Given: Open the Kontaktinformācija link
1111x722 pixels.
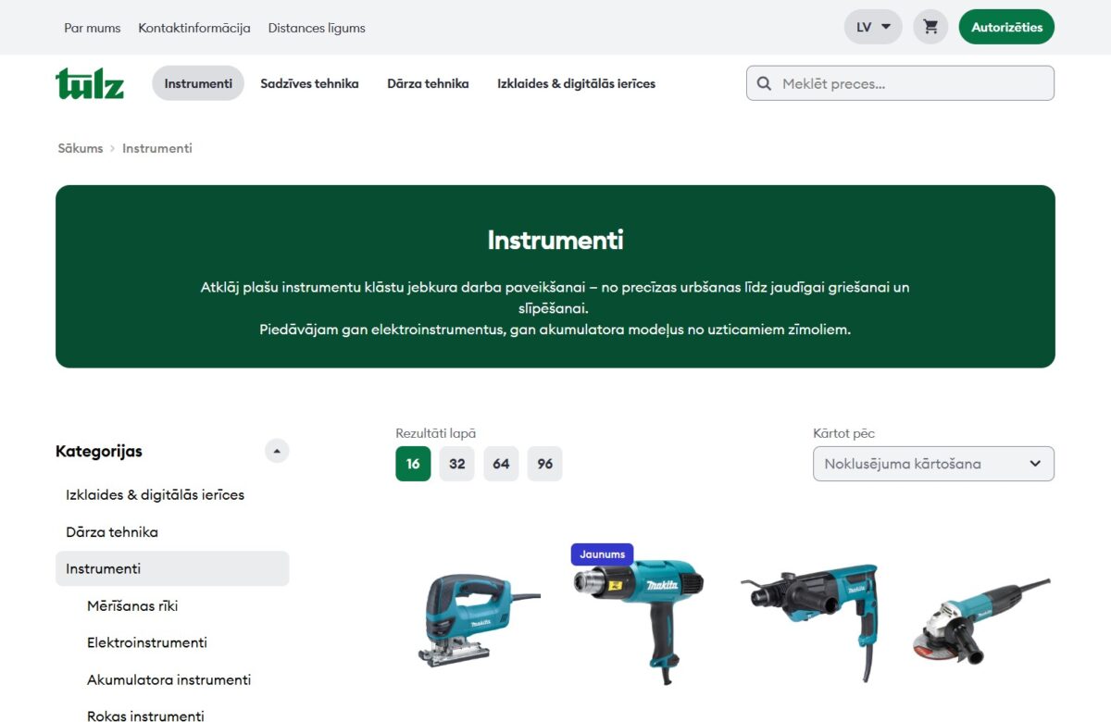Looking at the screenshot, I should (194, 28).
